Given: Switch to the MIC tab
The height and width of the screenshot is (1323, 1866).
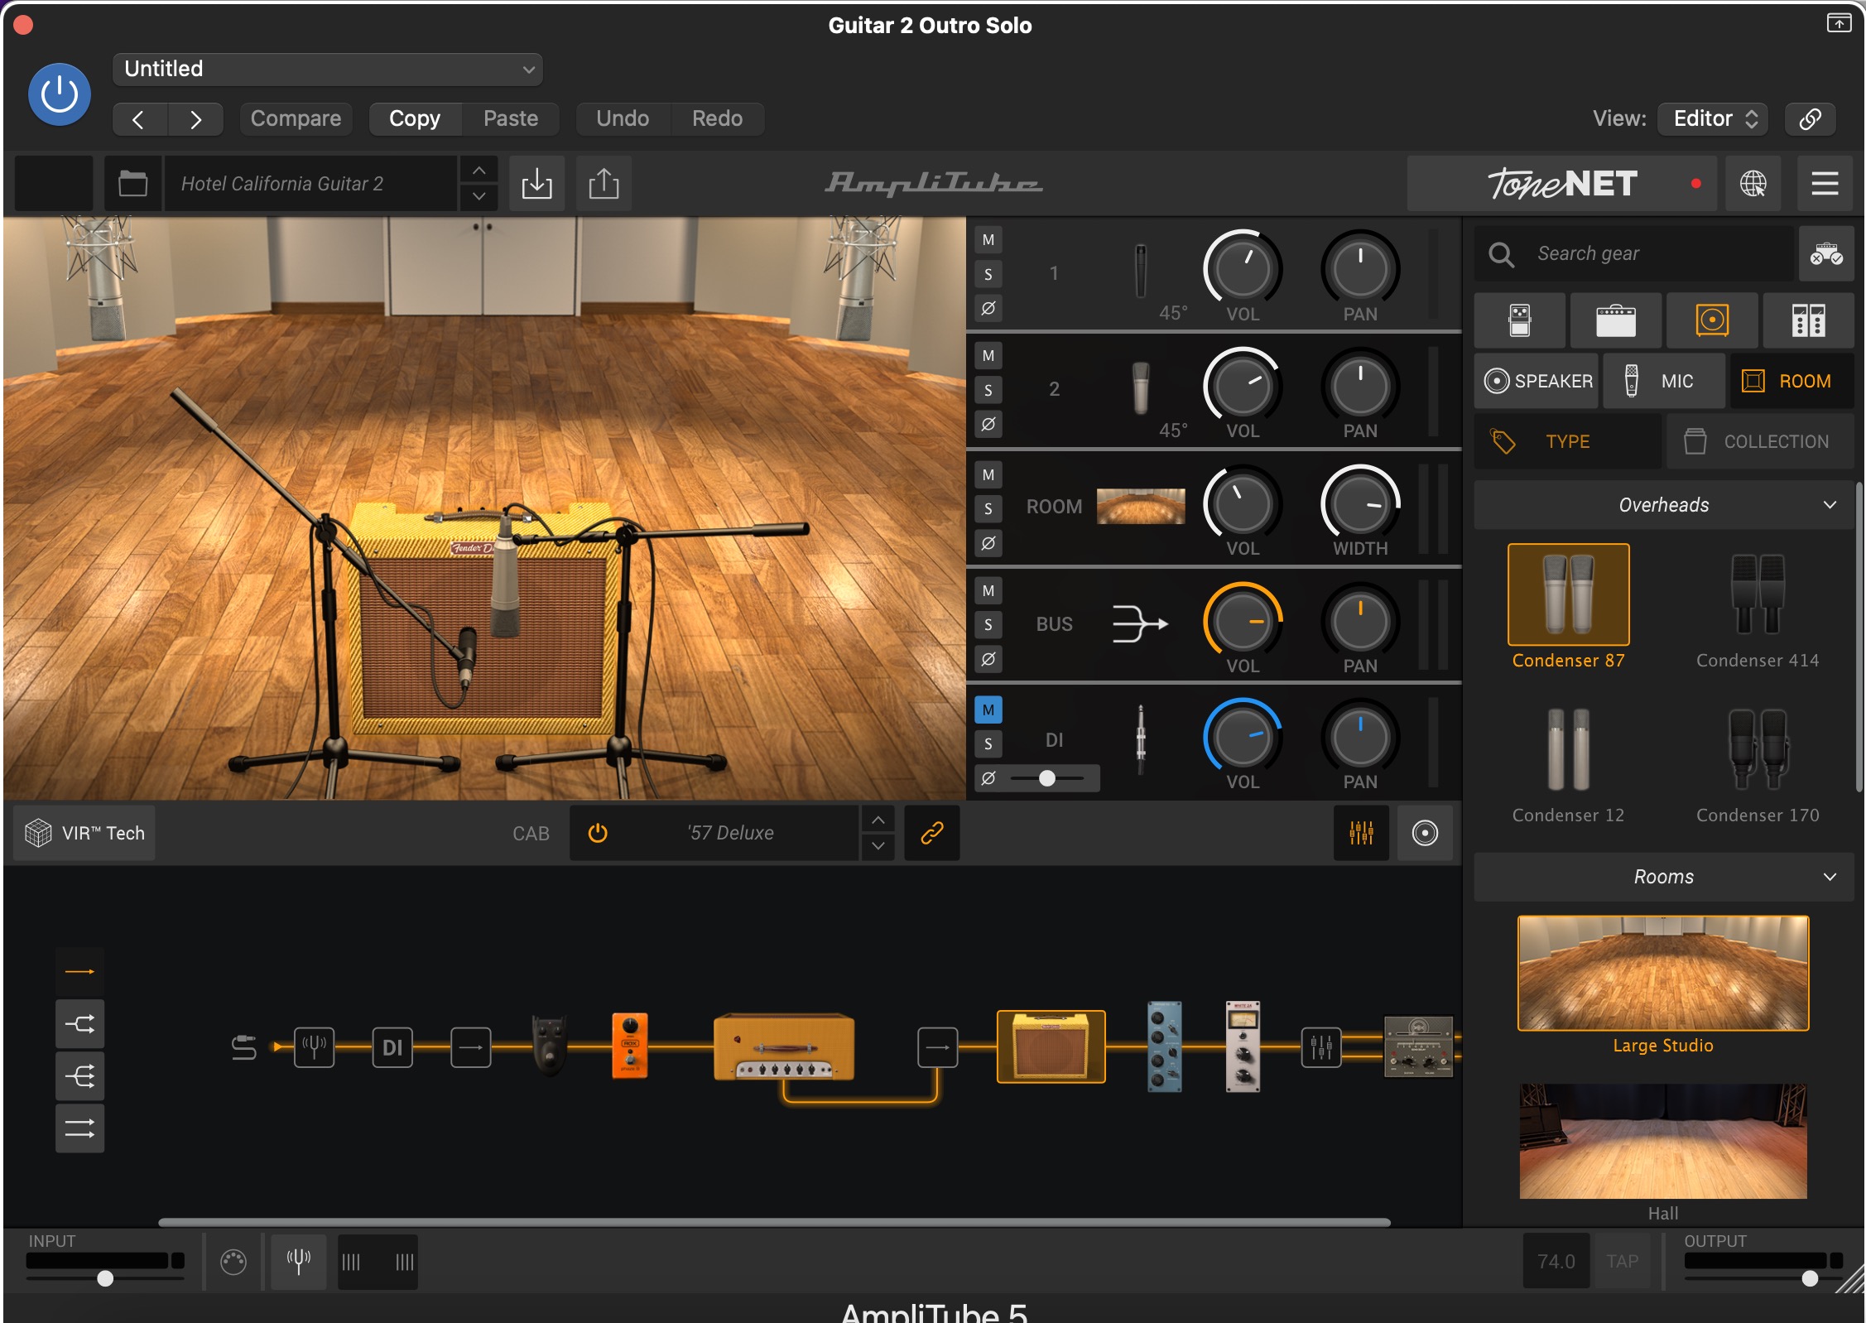Looking at the screenshot, I should pos(1664,381).
